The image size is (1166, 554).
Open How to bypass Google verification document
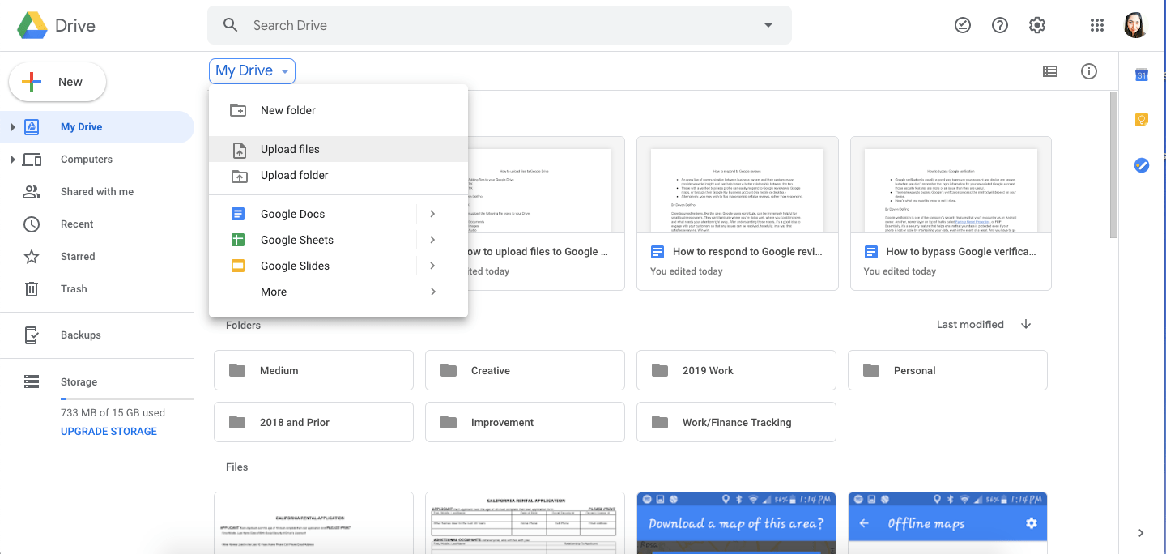coord(951,213)
